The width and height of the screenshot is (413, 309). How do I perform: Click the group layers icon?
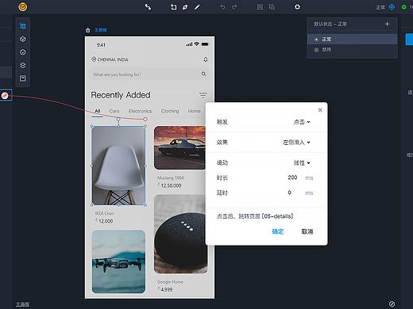point(260,7)
